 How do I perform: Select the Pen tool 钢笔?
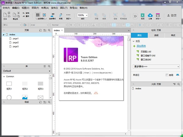pyautogui.click(x=61, y=15)
